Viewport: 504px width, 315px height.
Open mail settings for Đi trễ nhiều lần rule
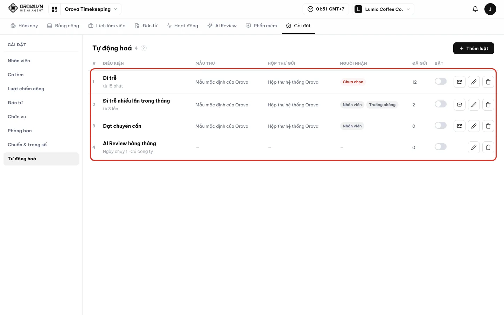point(460,105)
